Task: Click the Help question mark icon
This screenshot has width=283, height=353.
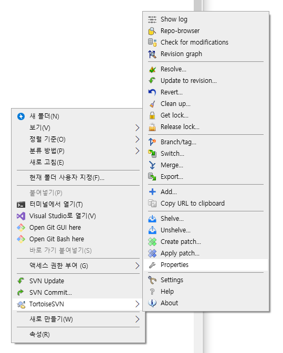Action: 152,292
